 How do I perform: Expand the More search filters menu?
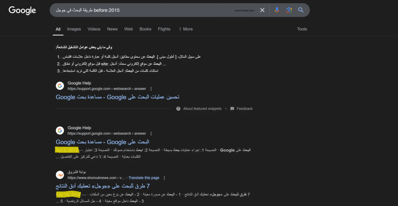(x=186, y=29)
